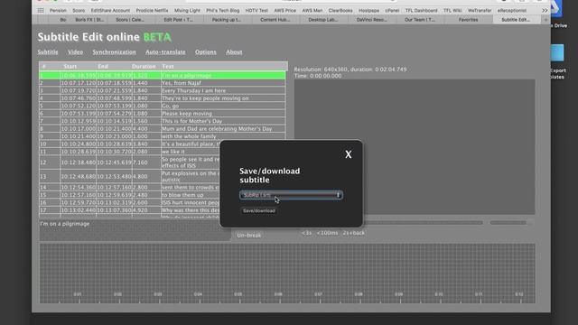The height and width of the screenshot is (325, 578).
Task: Open the blue Export folder on desktop
Action: tap(557, 52)
